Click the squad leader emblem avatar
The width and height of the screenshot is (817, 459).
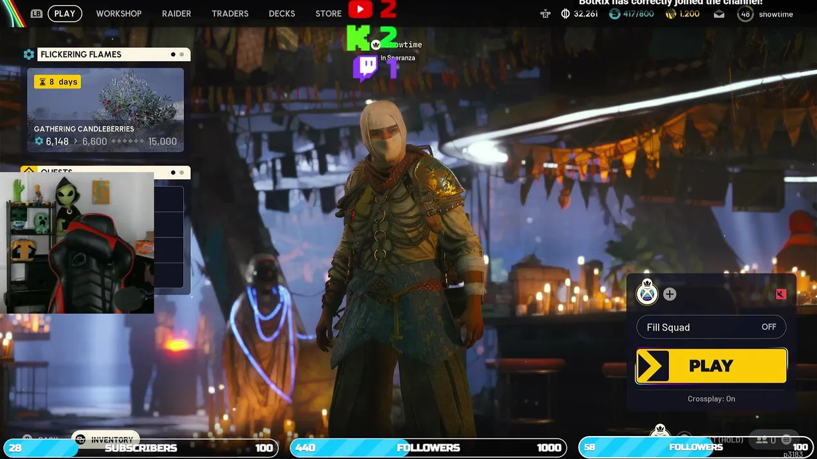pyautogui.click(x=647, y=293)
